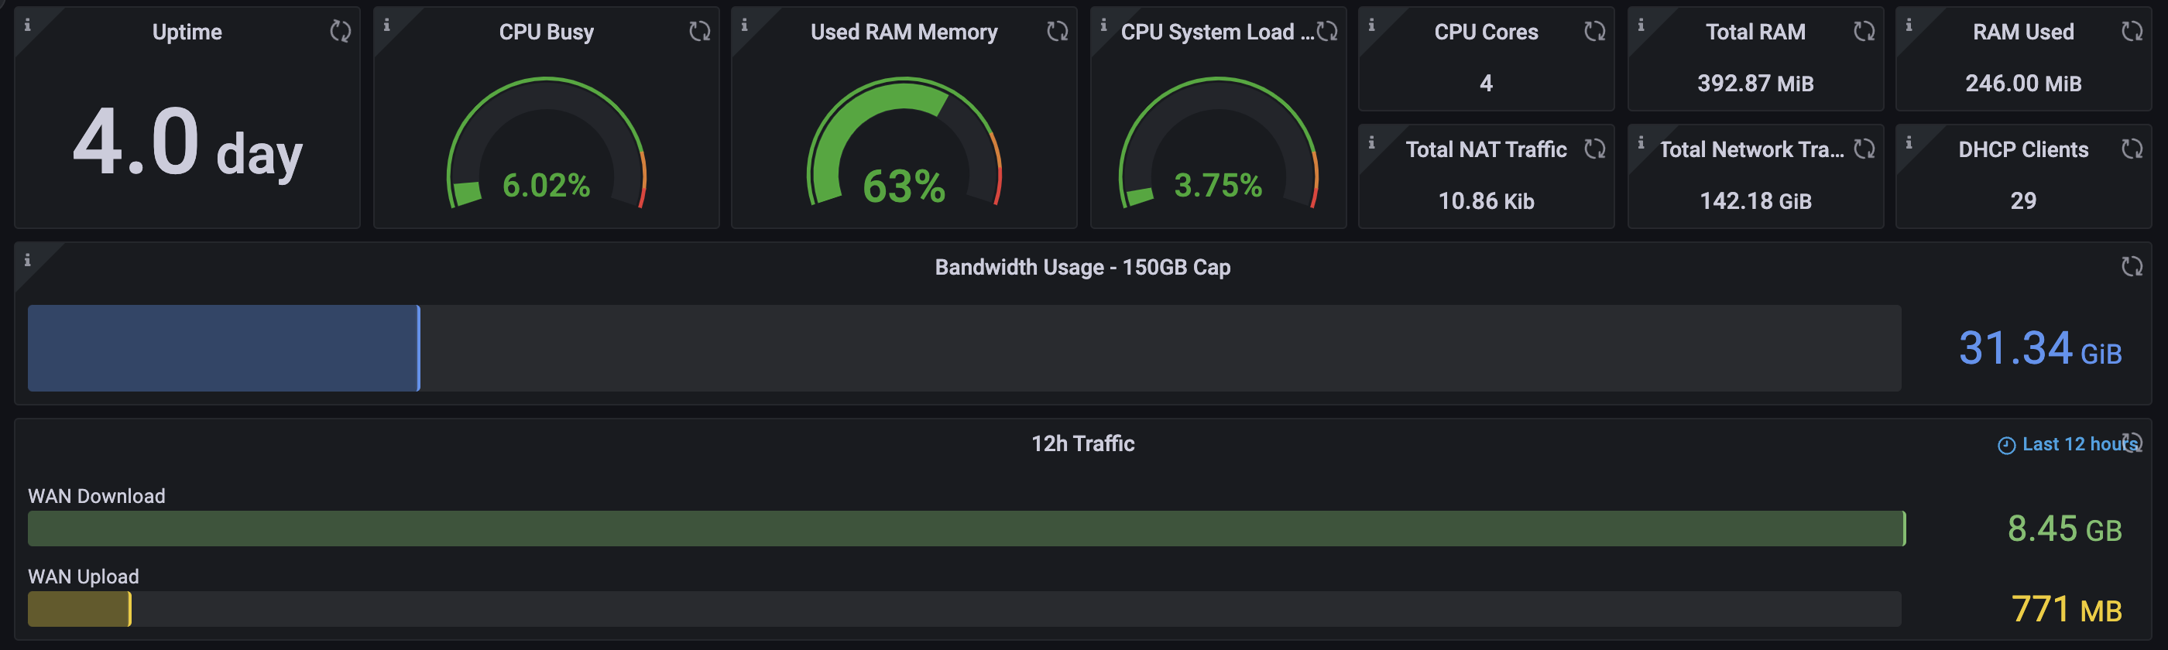
Task: Click refresh icon on Total NAT Traffic panel
Action: (1594, 149)
